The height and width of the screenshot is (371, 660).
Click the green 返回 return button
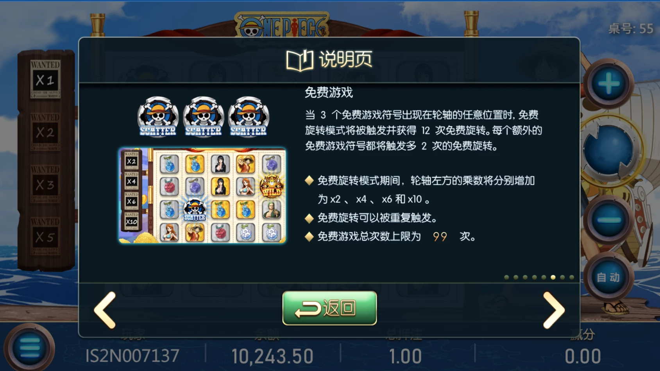point(329,308)
